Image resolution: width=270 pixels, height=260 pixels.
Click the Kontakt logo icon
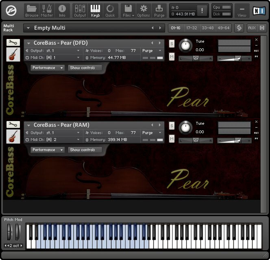pyautogui.click(x=11, y=11)
